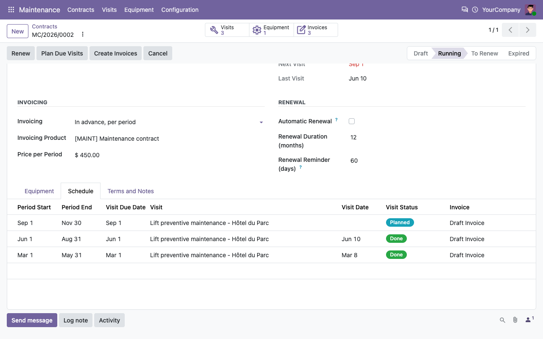Cancel the contract
Viewport: 543px width, 339px height.
click(158, 53)
